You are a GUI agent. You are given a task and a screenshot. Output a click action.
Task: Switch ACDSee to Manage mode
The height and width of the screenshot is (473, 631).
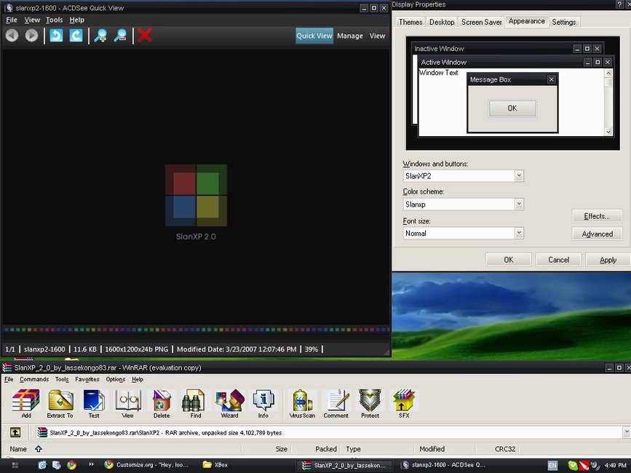(x=349, y=36)
